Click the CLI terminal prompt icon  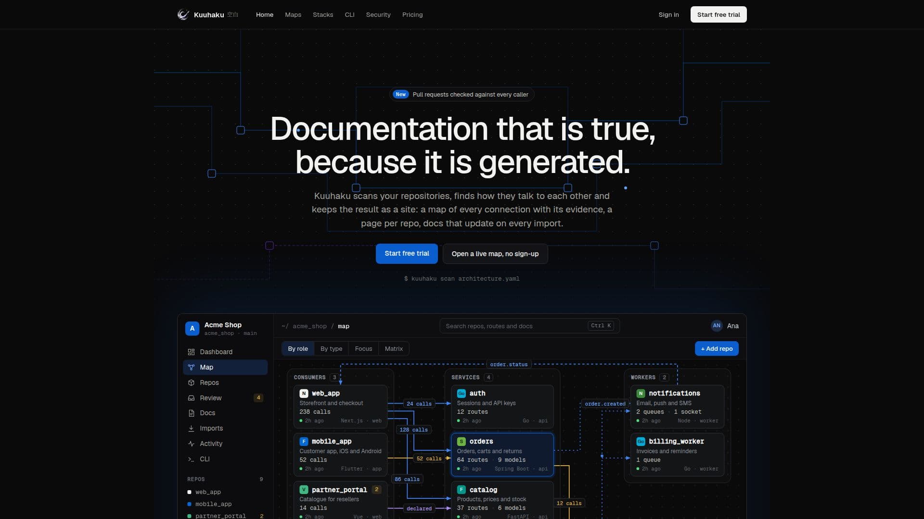(x=191, y=459)
